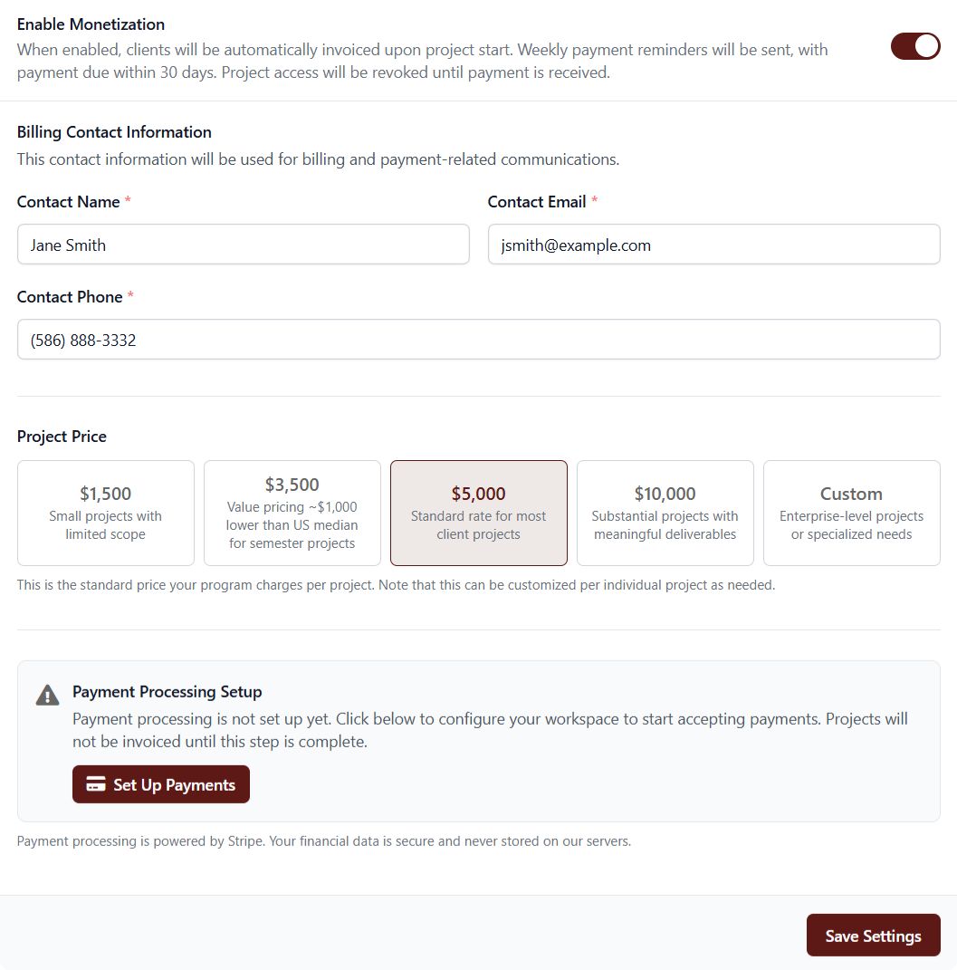This screenshot has height=970, width=957.
Task: Select the $1,500 project price option
Action: 105,513
